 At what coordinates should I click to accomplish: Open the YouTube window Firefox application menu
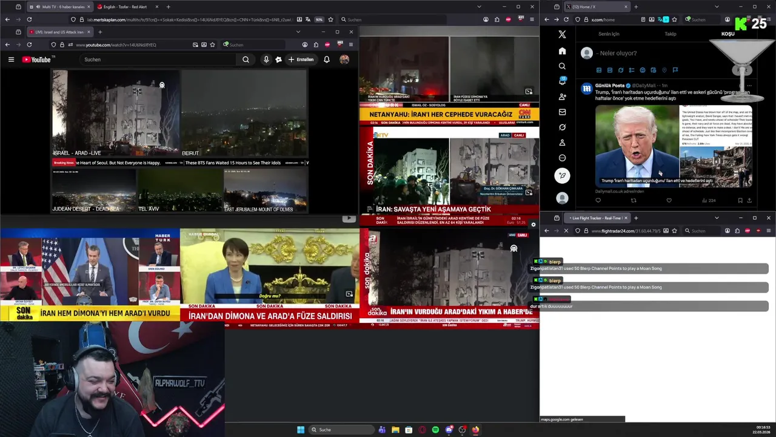350,44
